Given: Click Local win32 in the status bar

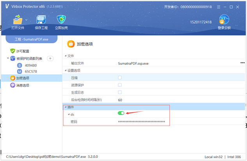Looking at the screenshot, I should click(213, 157).
